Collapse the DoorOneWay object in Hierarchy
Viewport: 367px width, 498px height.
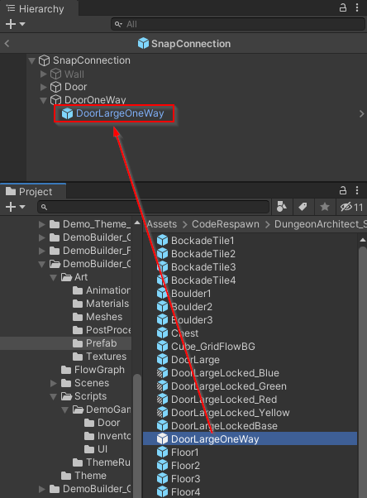click(44, 100)
